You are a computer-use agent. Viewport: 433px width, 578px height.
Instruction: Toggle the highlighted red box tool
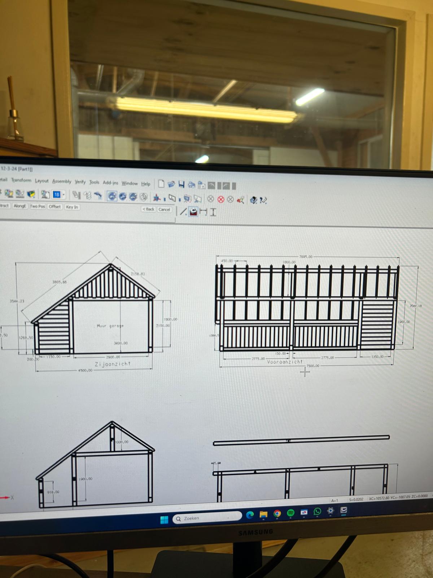tap(193, 212)
